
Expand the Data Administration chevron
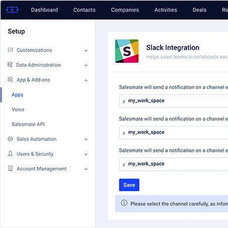(86, 65)
